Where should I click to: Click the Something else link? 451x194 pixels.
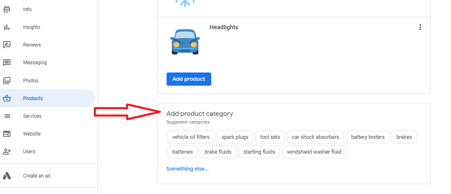pos(187,169)
